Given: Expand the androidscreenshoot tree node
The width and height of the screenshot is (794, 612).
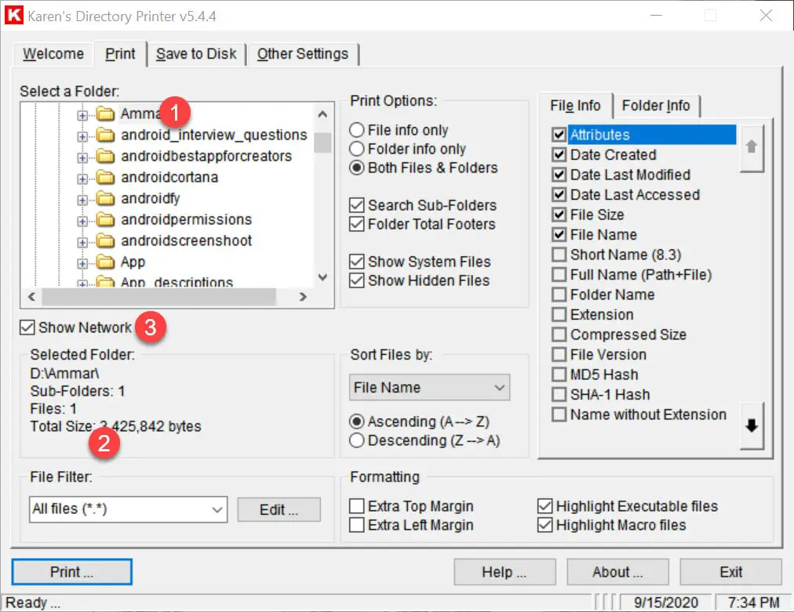Looking at the screenshot, I should [82, 243].
